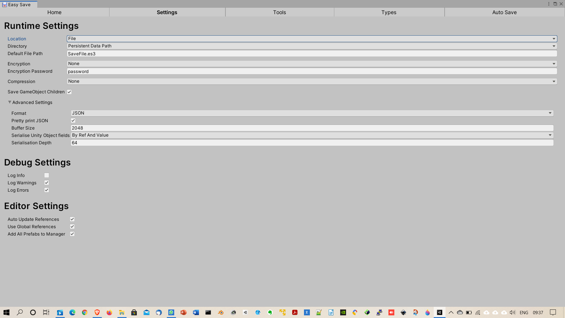Click the Encryption Password field
565x318 pixels.
[312, 71]
